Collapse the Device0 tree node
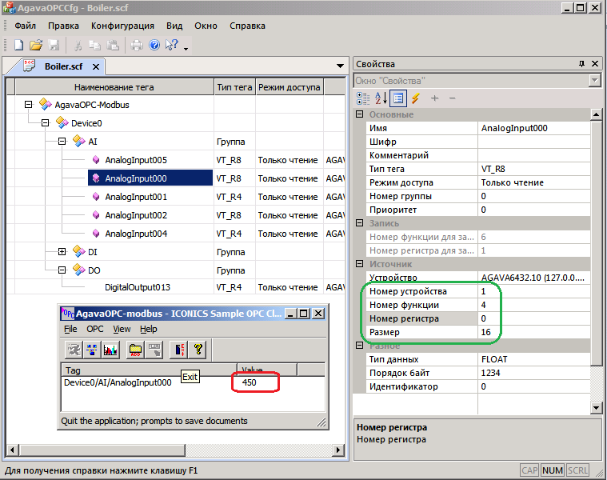607x480 pixels. pyautogui.click(x=46, y=122)
